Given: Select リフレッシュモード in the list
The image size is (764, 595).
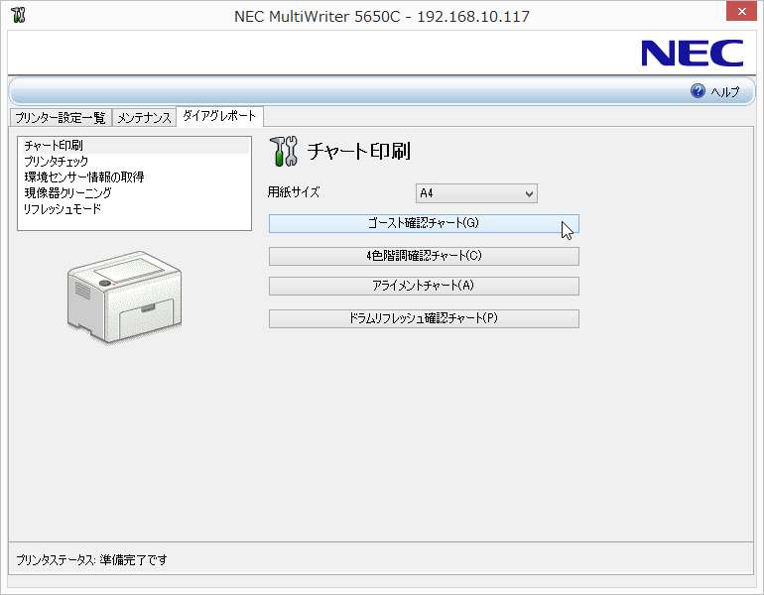Looking at the screenshot, I should click(136, 209).
